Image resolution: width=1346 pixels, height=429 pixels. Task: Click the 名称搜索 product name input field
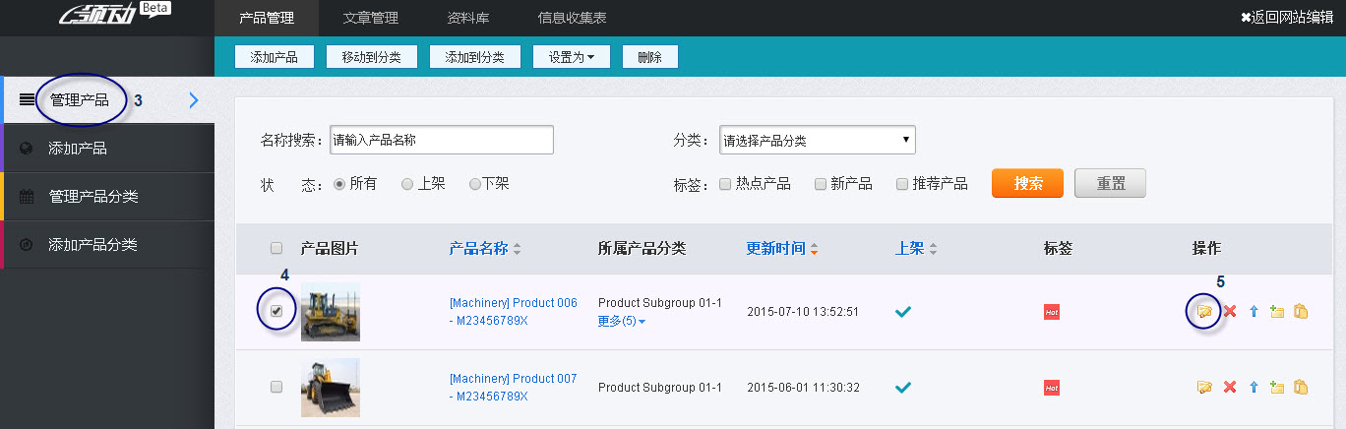click(442, 140)
